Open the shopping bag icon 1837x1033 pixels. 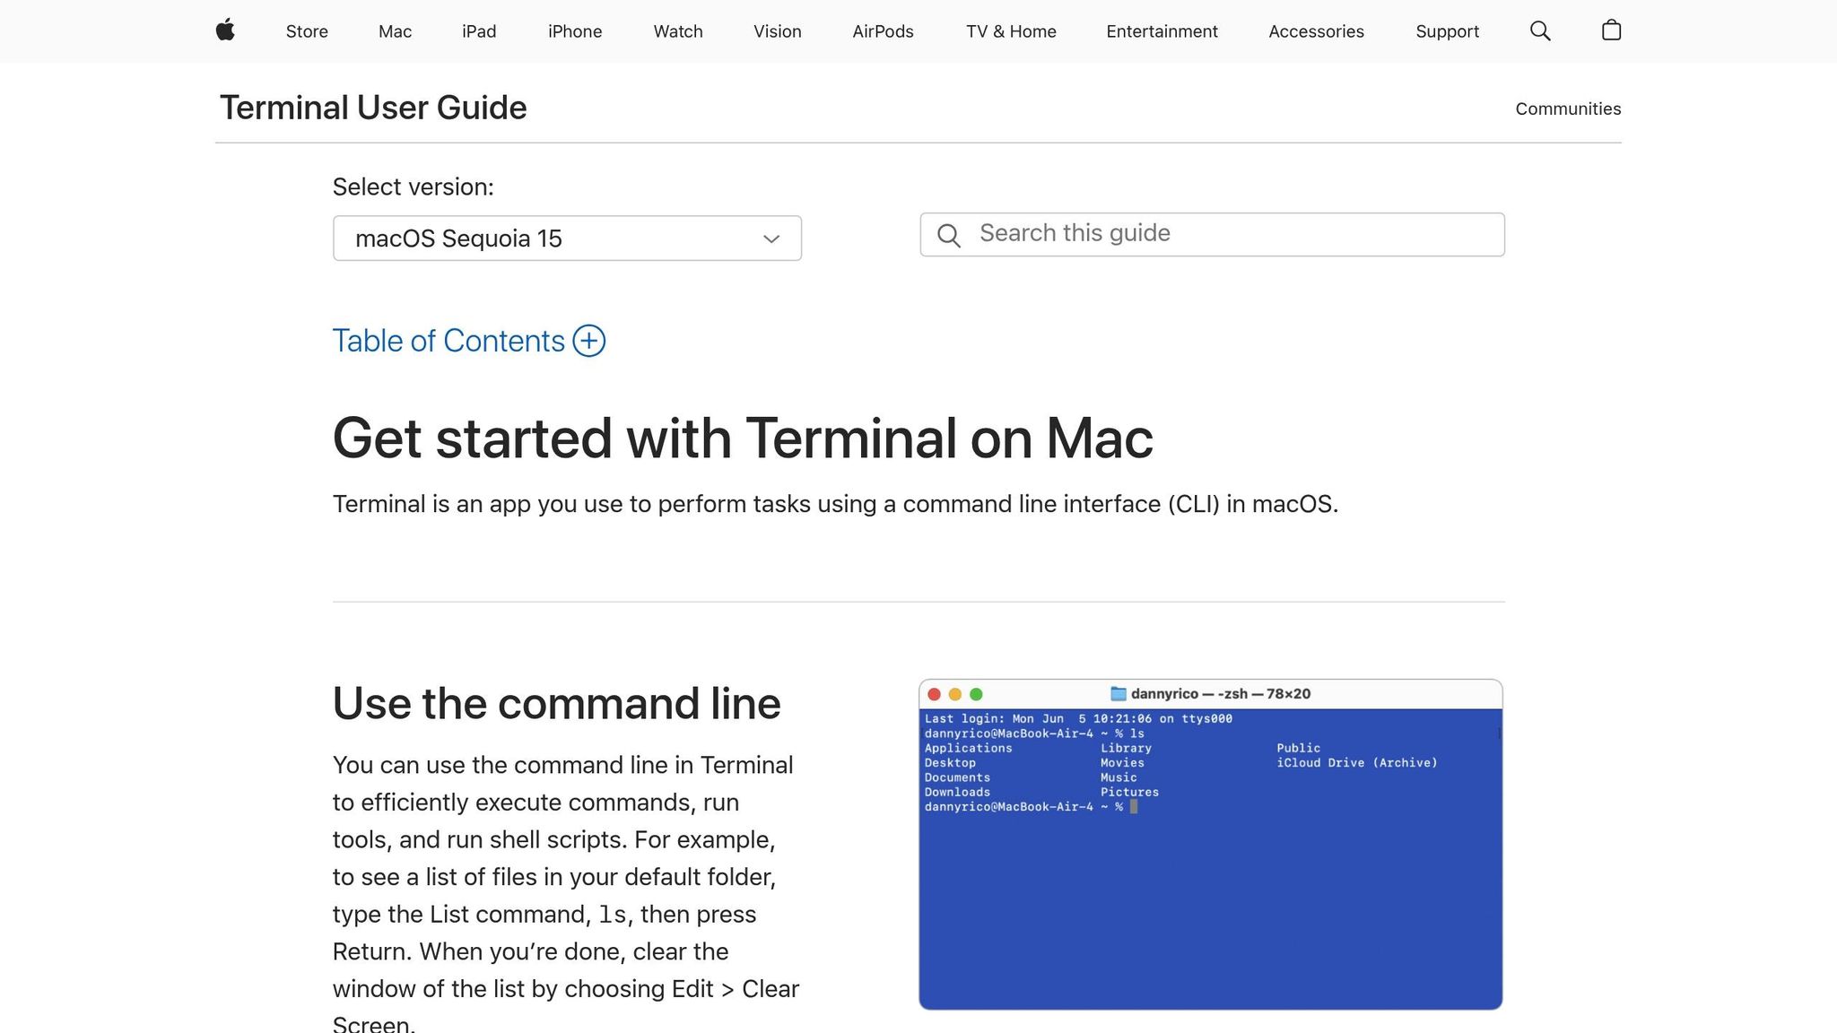1611,30
